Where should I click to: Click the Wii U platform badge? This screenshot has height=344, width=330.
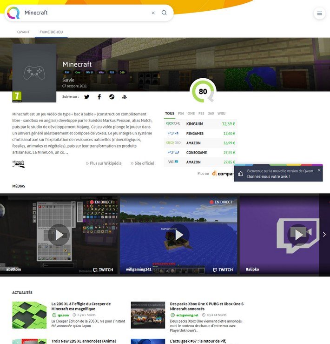coord(89,72)
